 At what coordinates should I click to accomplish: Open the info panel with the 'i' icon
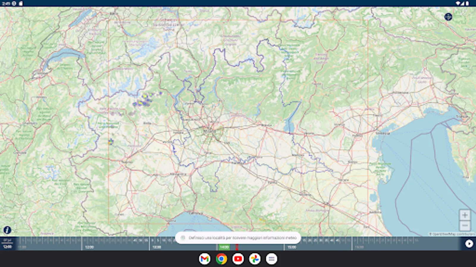(7, 230)
